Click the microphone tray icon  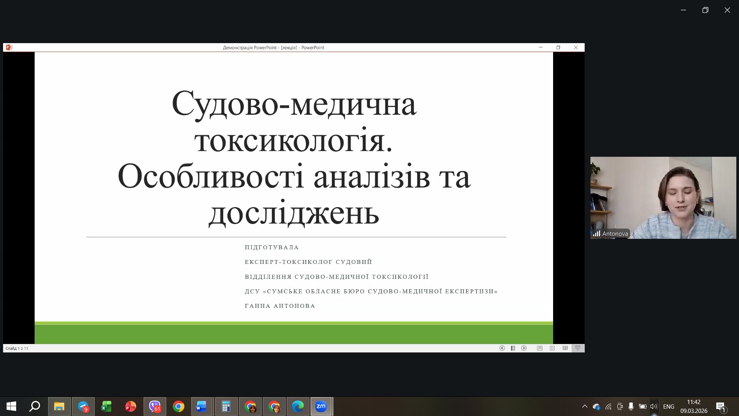(631, 406)
